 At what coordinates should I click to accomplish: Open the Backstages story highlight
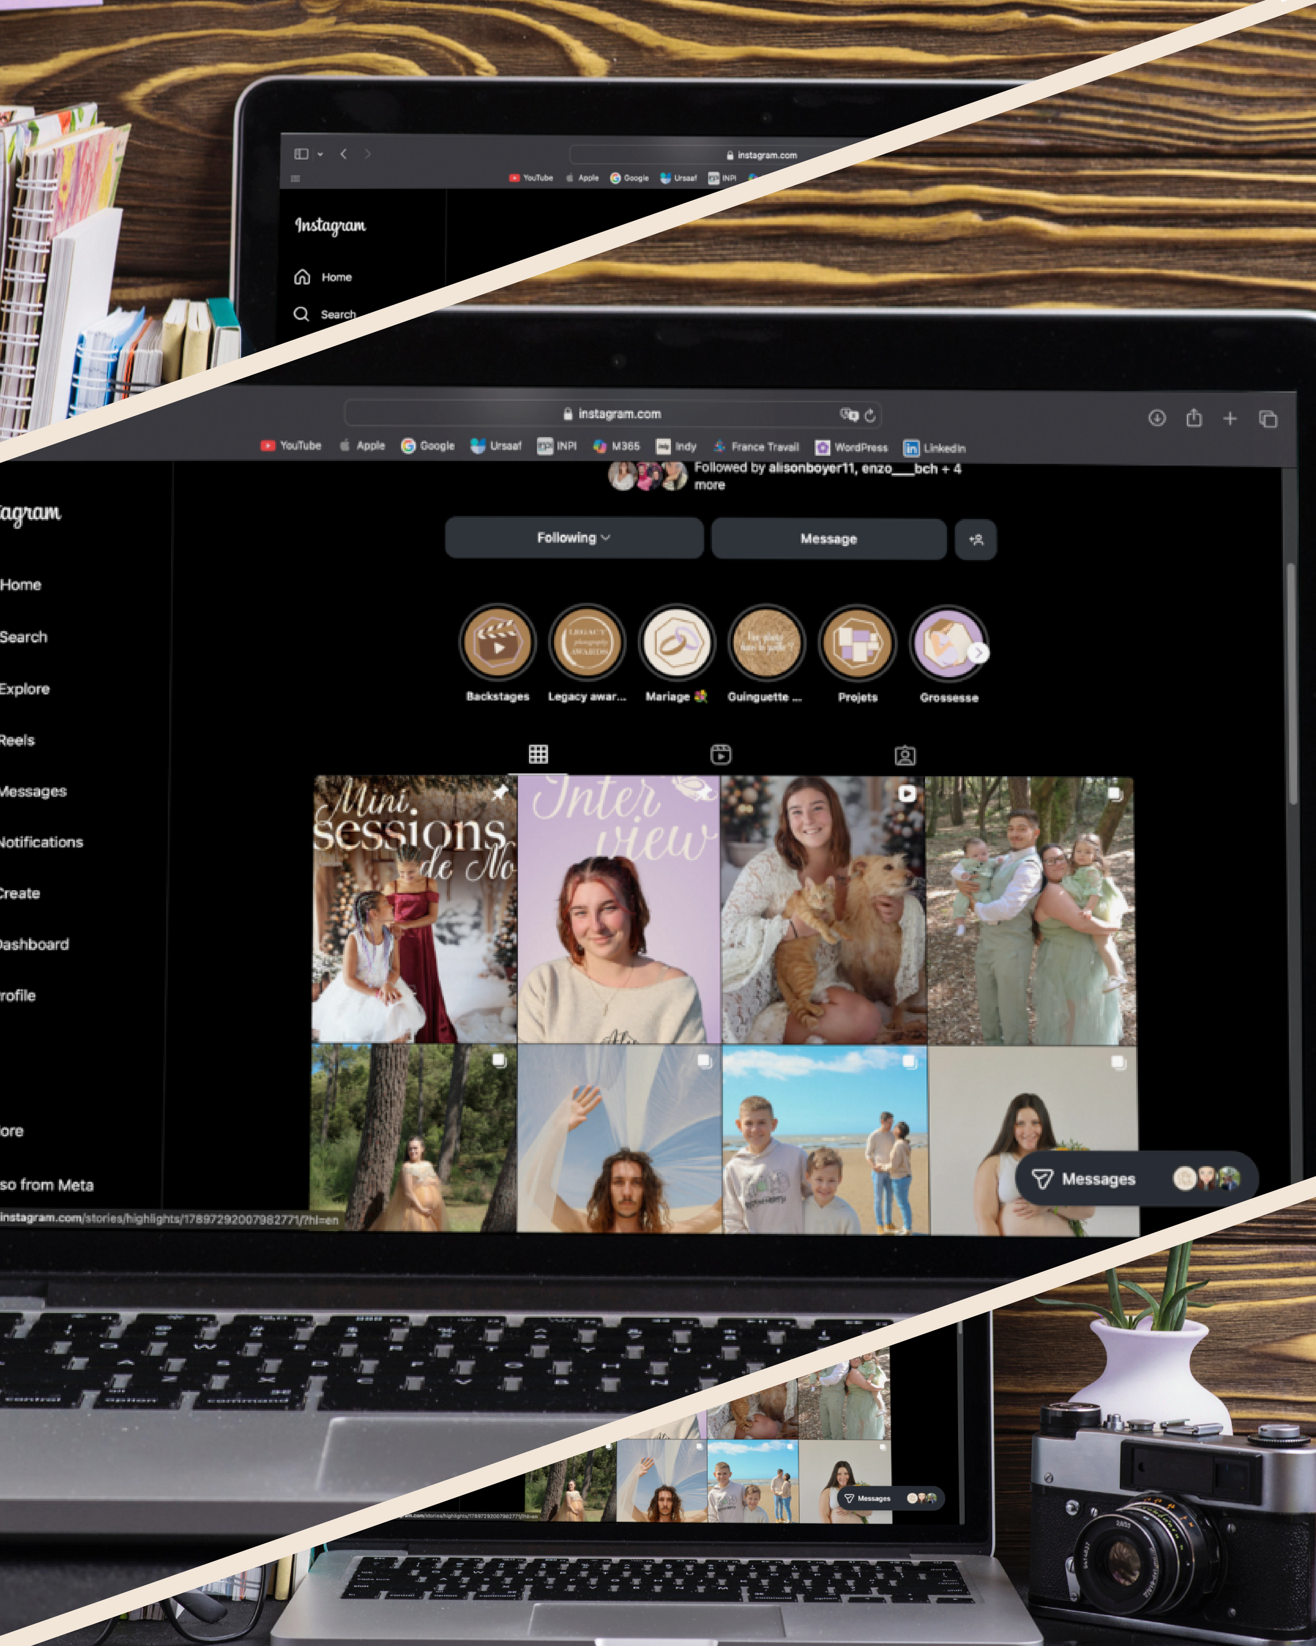pos(497,642)
